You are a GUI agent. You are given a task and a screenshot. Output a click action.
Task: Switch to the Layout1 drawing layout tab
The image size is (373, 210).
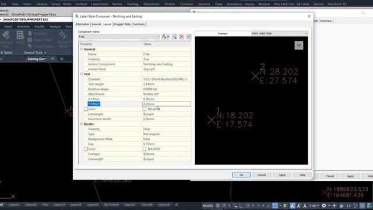(14, 205)
